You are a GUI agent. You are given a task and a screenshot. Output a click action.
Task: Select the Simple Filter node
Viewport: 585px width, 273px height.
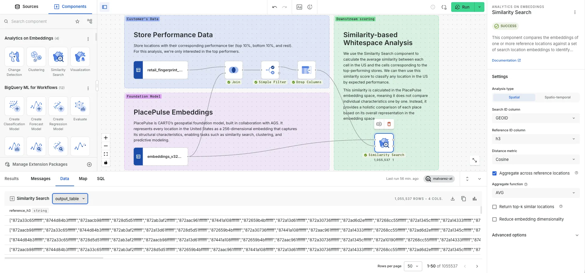tap(270, 70)
